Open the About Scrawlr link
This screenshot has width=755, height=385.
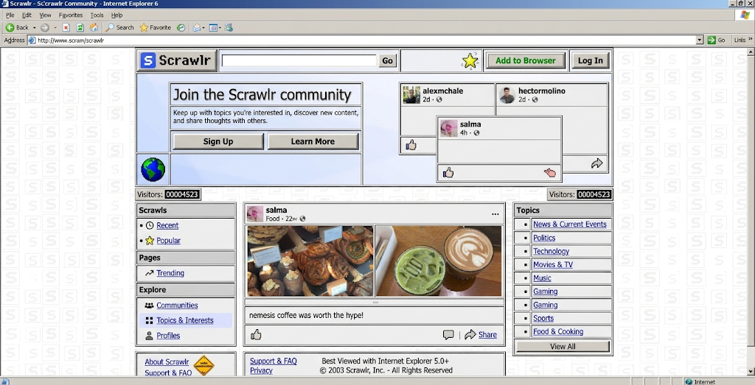[167, 362]
